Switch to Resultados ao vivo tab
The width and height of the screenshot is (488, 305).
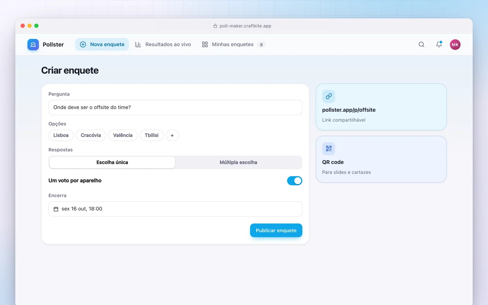pos(163,45)
